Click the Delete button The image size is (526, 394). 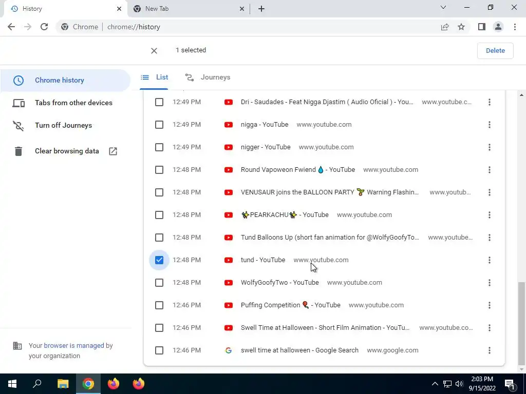[495, 51]
